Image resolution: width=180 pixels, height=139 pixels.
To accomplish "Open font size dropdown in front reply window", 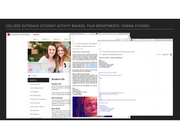I will (128, 40).
